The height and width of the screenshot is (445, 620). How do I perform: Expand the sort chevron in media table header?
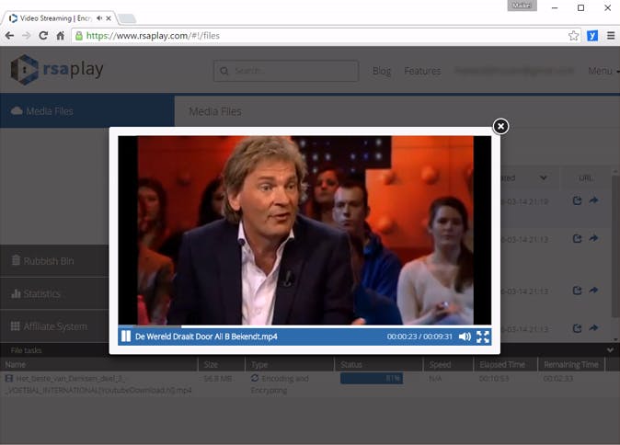click(544, 177)
